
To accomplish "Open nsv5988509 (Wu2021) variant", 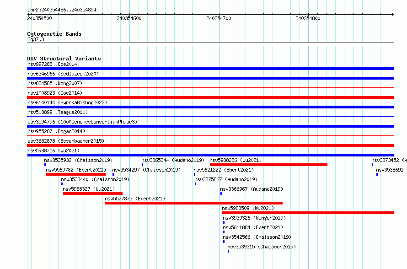I will [248, 208].
